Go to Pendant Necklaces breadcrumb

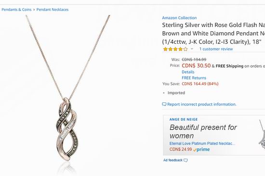tap(53, 10)
